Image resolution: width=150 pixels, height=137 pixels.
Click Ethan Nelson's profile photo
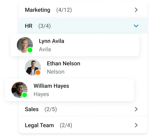33,68
